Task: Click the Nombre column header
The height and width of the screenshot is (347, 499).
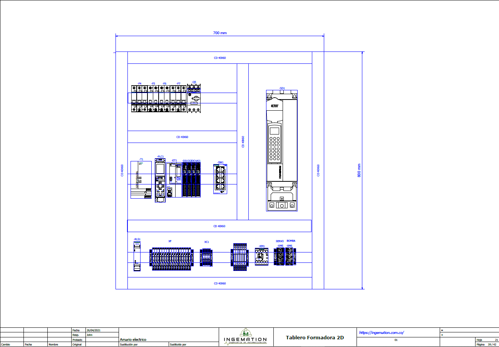Action: 53,345
